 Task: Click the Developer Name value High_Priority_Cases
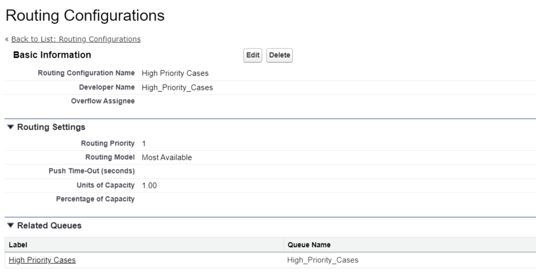pos(177,88)
